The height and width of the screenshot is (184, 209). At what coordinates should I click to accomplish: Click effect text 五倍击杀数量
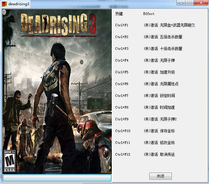(x=171, y=37)
